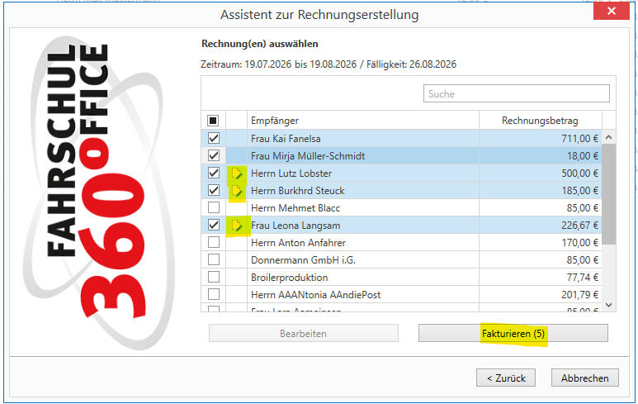Select the row Broilerproduktion

click(402, 277)
